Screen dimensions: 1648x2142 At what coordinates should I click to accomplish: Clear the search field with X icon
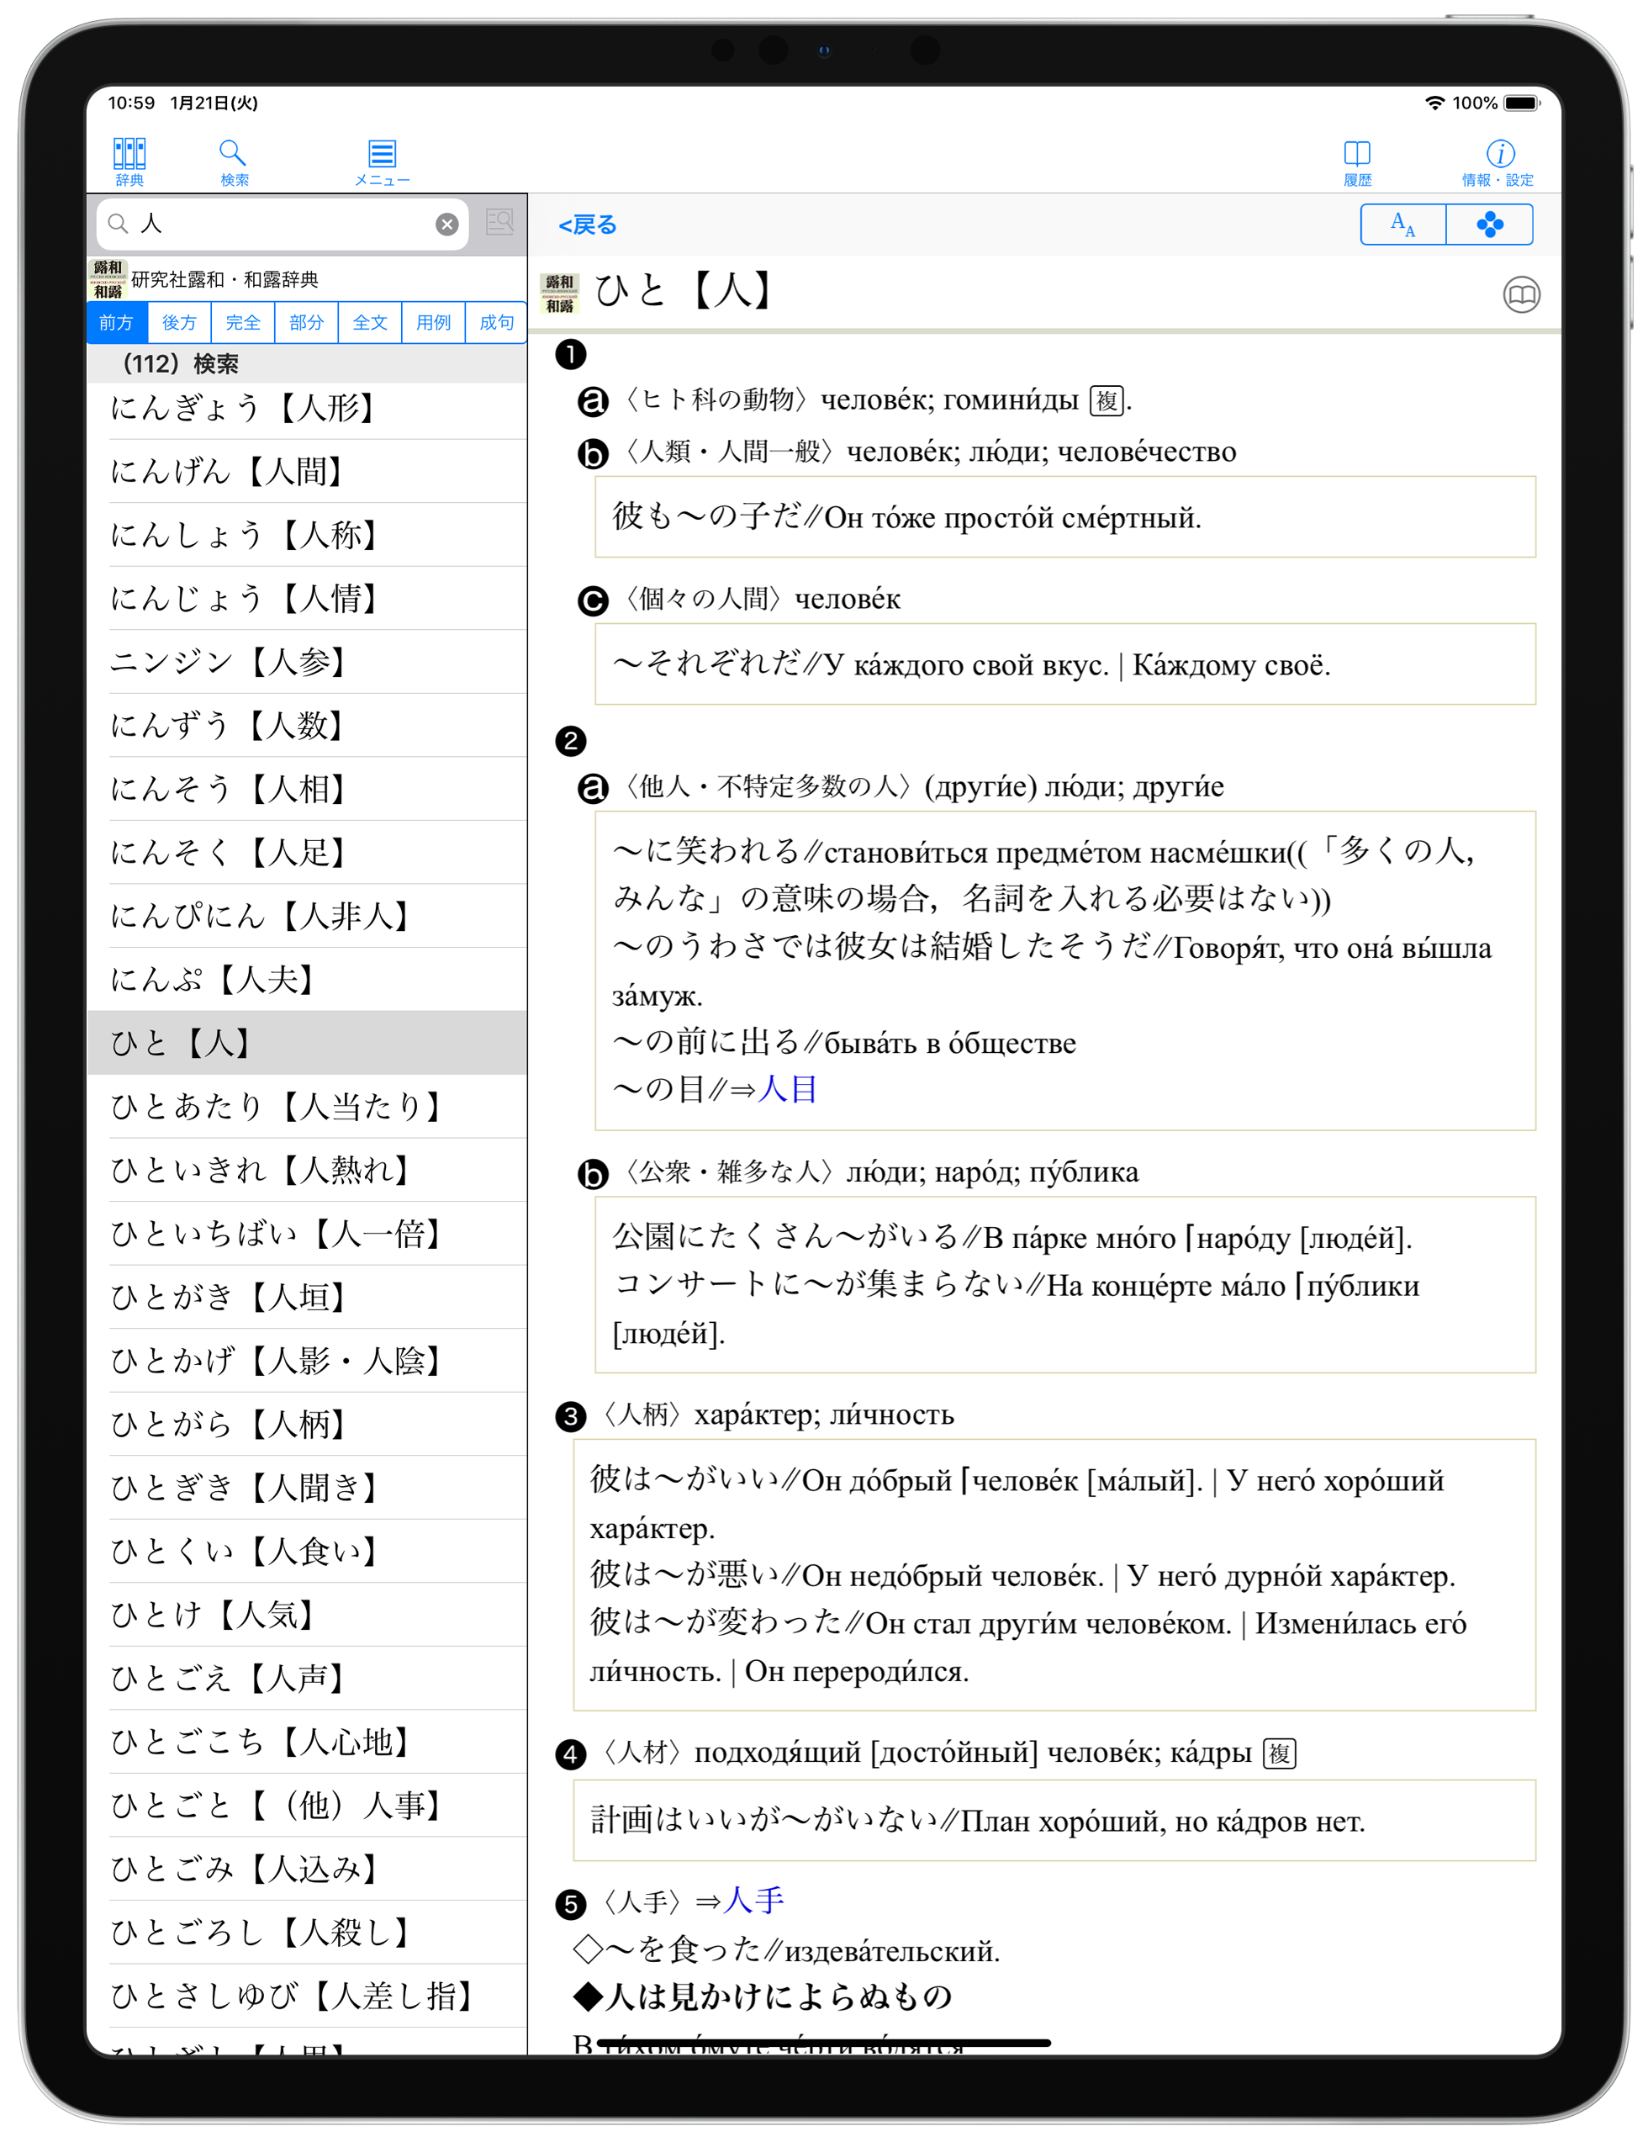click(446, 224)
